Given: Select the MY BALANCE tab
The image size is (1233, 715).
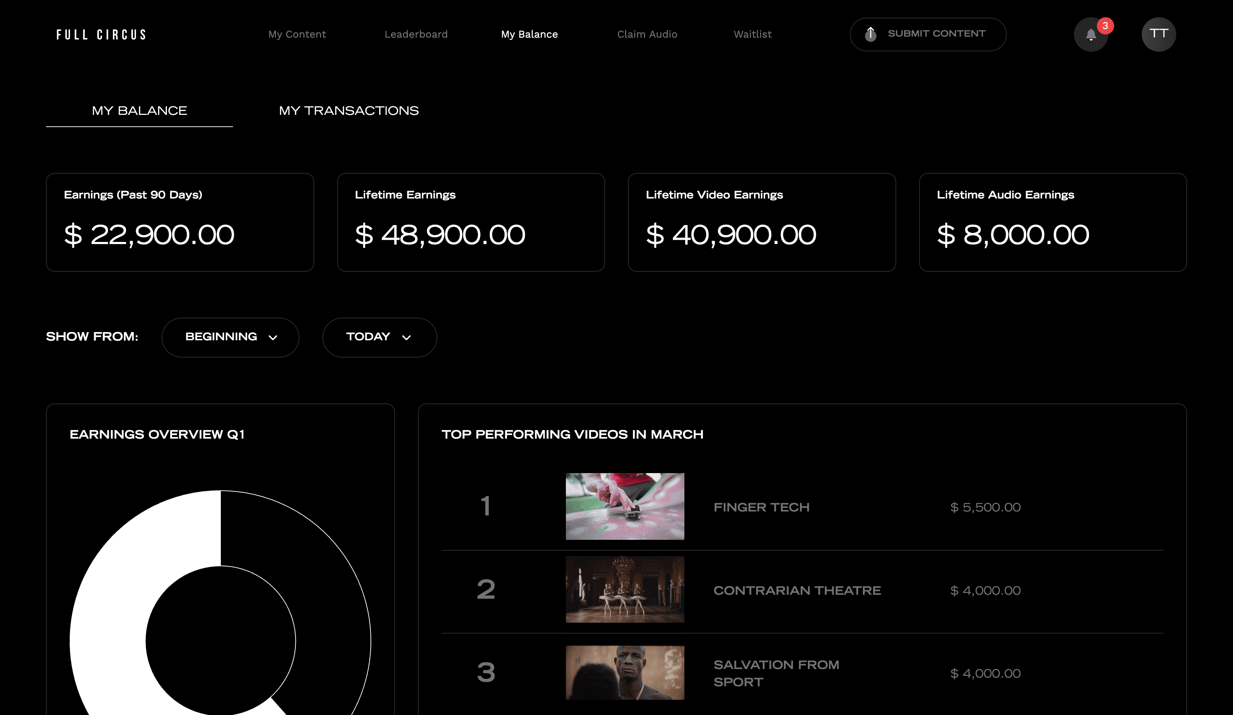Looking at the screenshot, I should (139, 111).
